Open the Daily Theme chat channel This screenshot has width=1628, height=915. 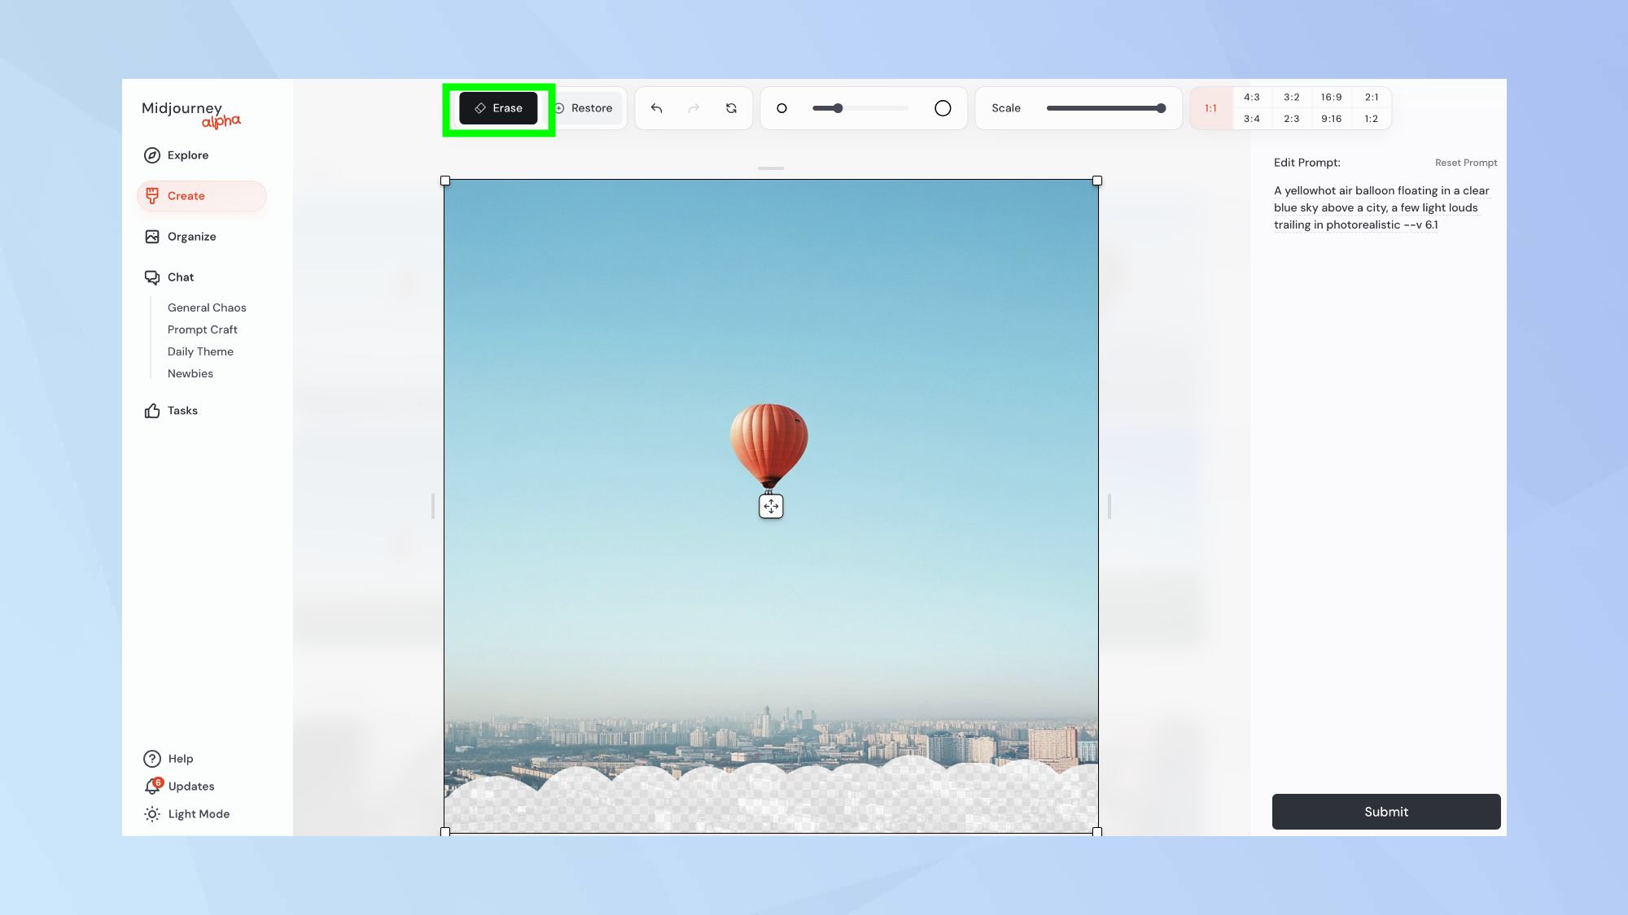[x=199, y=351]
